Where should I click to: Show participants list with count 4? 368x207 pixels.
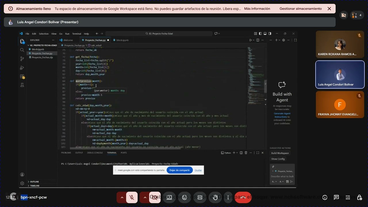tap(357, 15)
